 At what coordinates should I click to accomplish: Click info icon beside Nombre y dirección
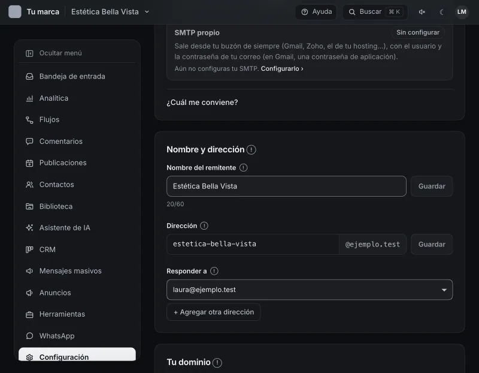point(251,150)
